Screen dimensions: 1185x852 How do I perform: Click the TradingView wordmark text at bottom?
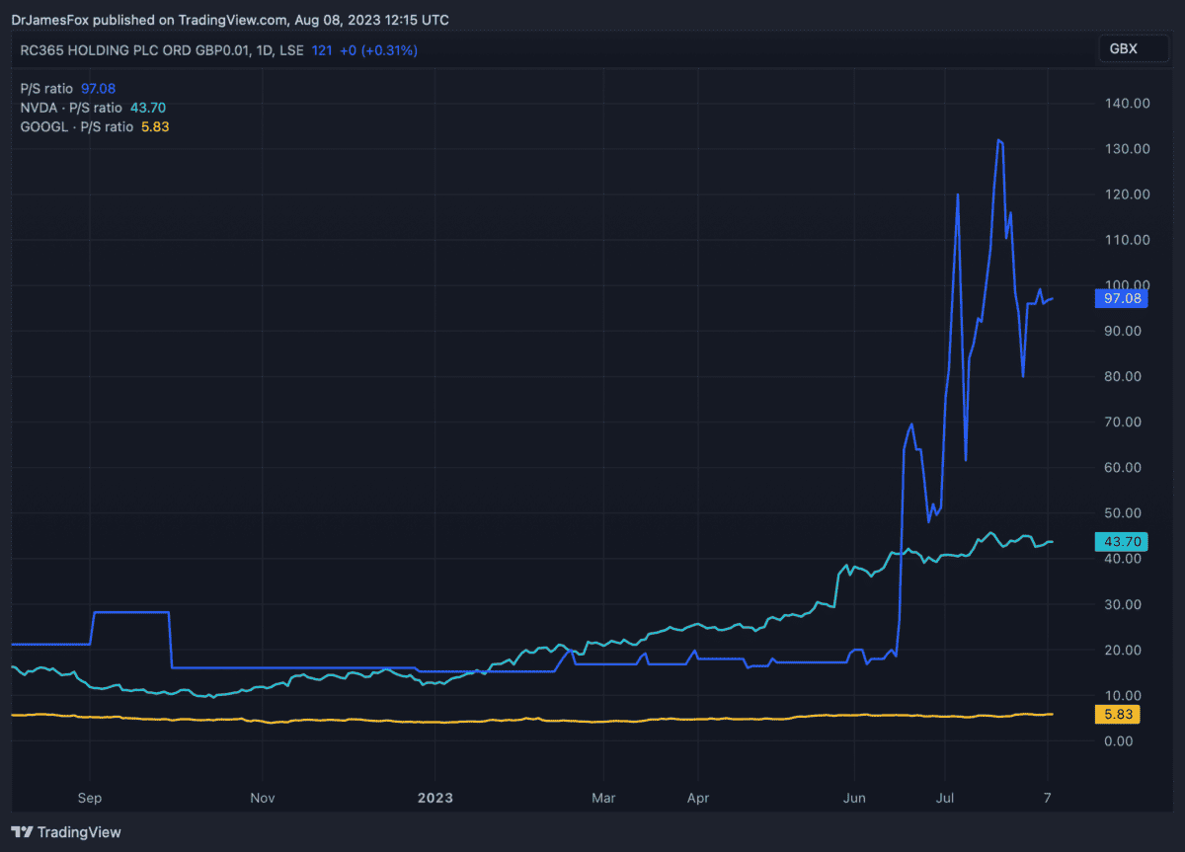tap(79, 832)
